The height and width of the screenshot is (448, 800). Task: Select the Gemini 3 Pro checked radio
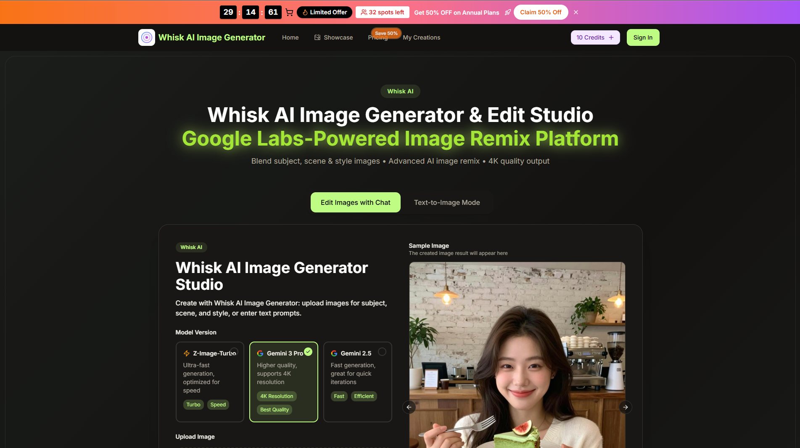click(x=308, y=352)
